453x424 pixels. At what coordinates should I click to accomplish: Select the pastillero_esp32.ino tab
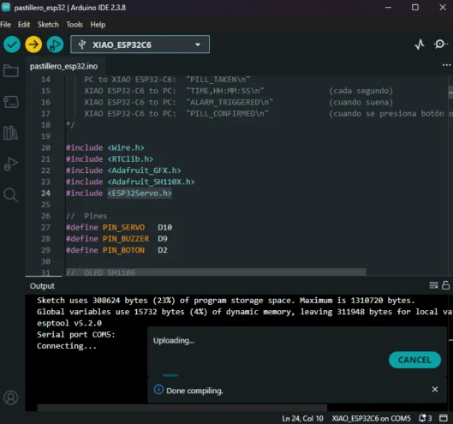(x=64, y=66)
